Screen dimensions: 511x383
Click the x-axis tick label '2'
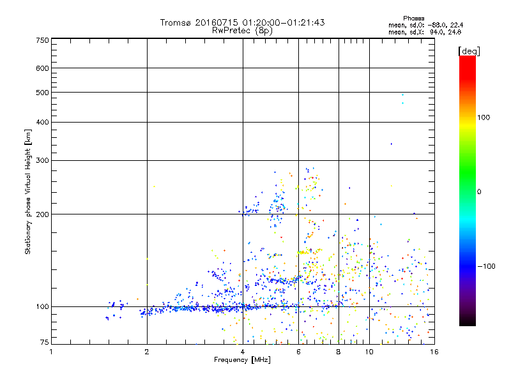pos(147,352)
